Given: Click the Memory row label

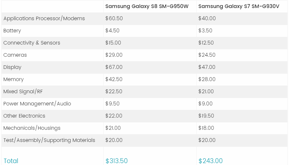Looking at the screenshot, I should coord(13,79).
